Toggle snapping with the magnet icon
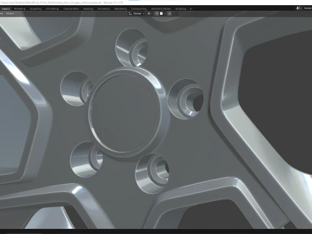The height and width of the screenshot is (234, 312). 157,14
